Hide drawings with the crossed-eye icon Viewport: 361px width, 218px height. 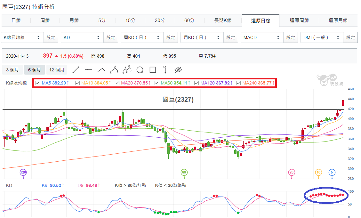tap(178, 70)
